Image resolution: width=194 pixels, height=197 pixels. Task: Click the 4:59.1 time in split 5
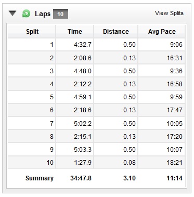click(x=83, y=97)
